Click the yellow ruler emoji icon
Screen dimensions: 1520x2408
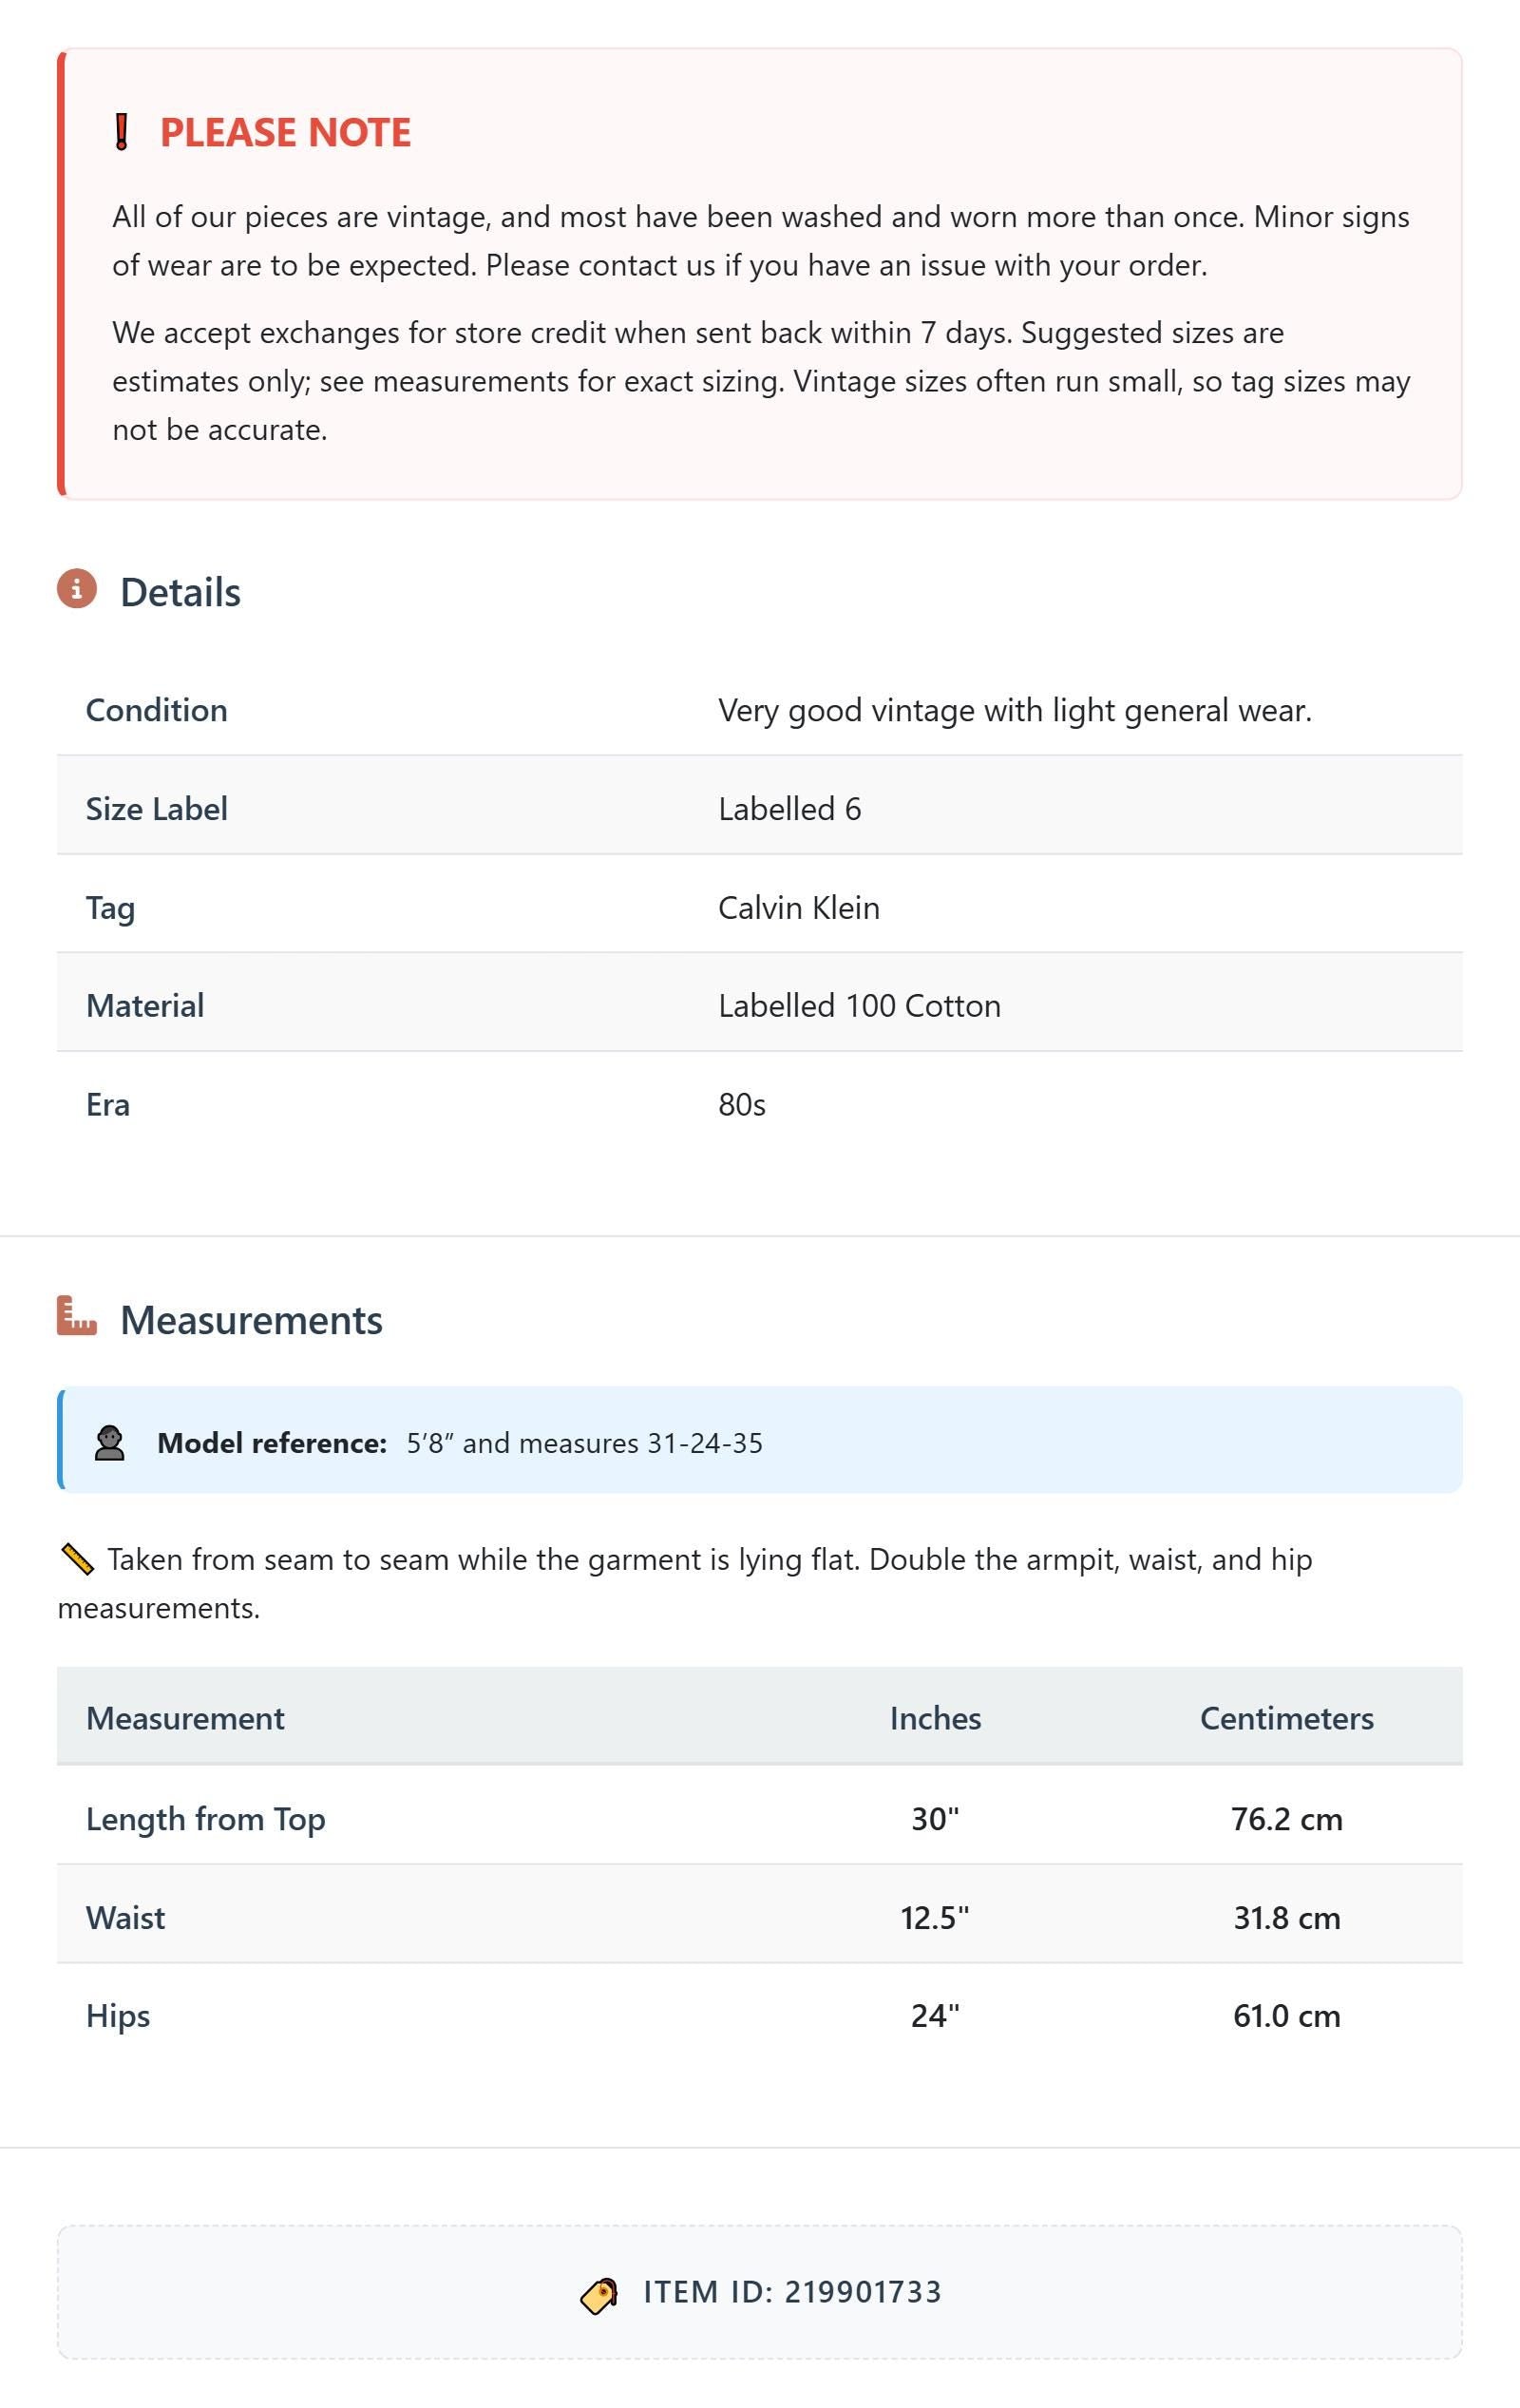coord(77,1559)
